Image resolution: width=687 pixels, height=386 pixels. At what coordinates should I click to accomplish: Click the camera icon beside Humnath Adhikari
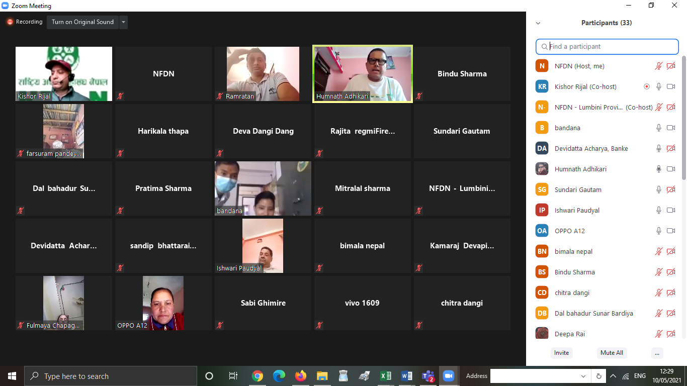(x=670, y=169)
